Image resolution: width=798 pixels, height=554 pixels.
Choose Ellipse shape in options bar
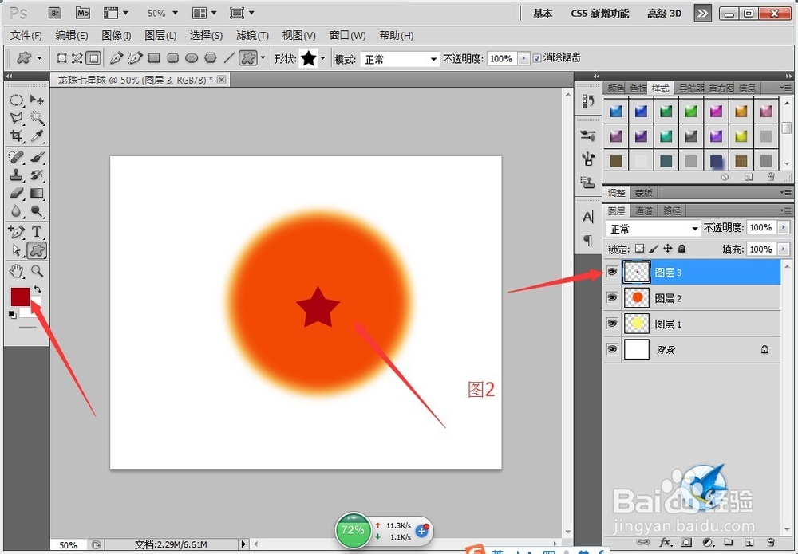[192, 58]
